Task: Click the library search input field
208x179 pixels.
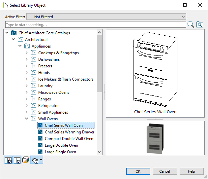Action: pos(96,24)
